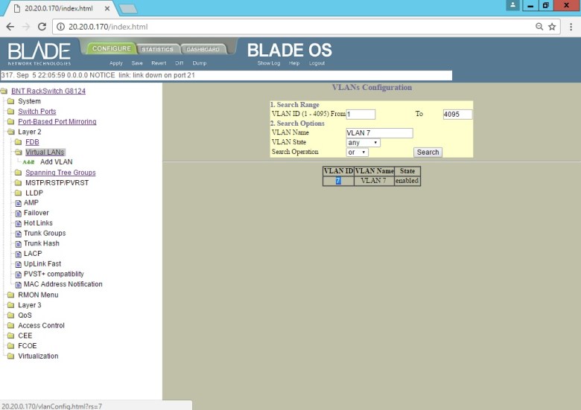581x410 pixels.
Task: Click the Spanning Tree Groups folder icon
Action: click(x=18, y=173)
